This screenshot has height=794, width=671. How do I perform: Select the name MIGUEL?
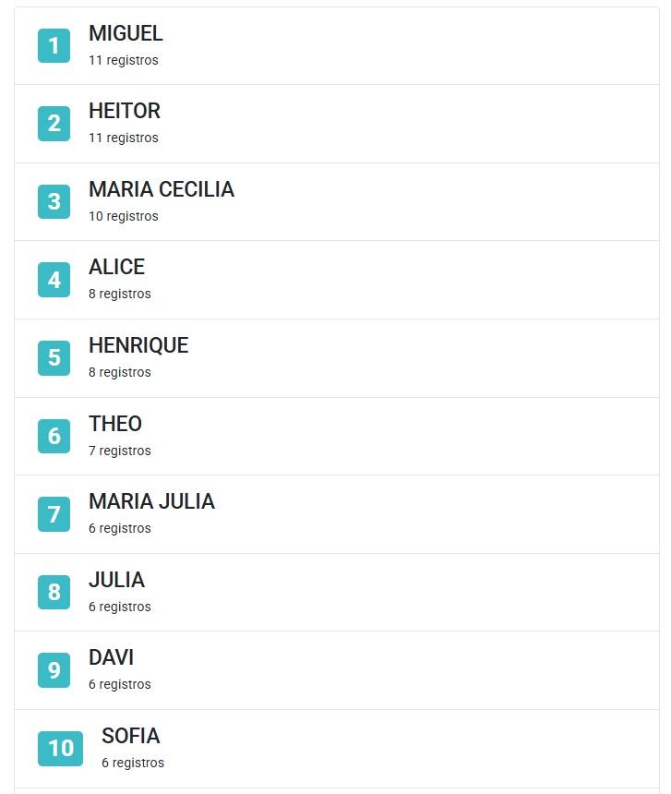[x=126, y=33]
